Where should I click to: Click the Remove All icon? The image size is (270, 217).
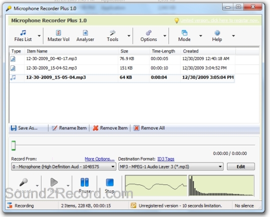coord(136,128)
